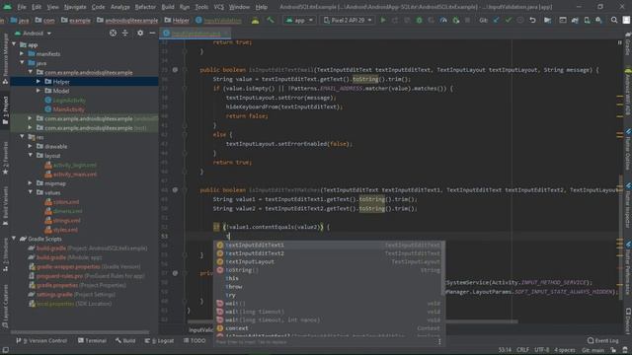The image size is (632, 355).
Task: Select 'textInputEditText1' autocomplete suggestion
Action: [329, 245]
